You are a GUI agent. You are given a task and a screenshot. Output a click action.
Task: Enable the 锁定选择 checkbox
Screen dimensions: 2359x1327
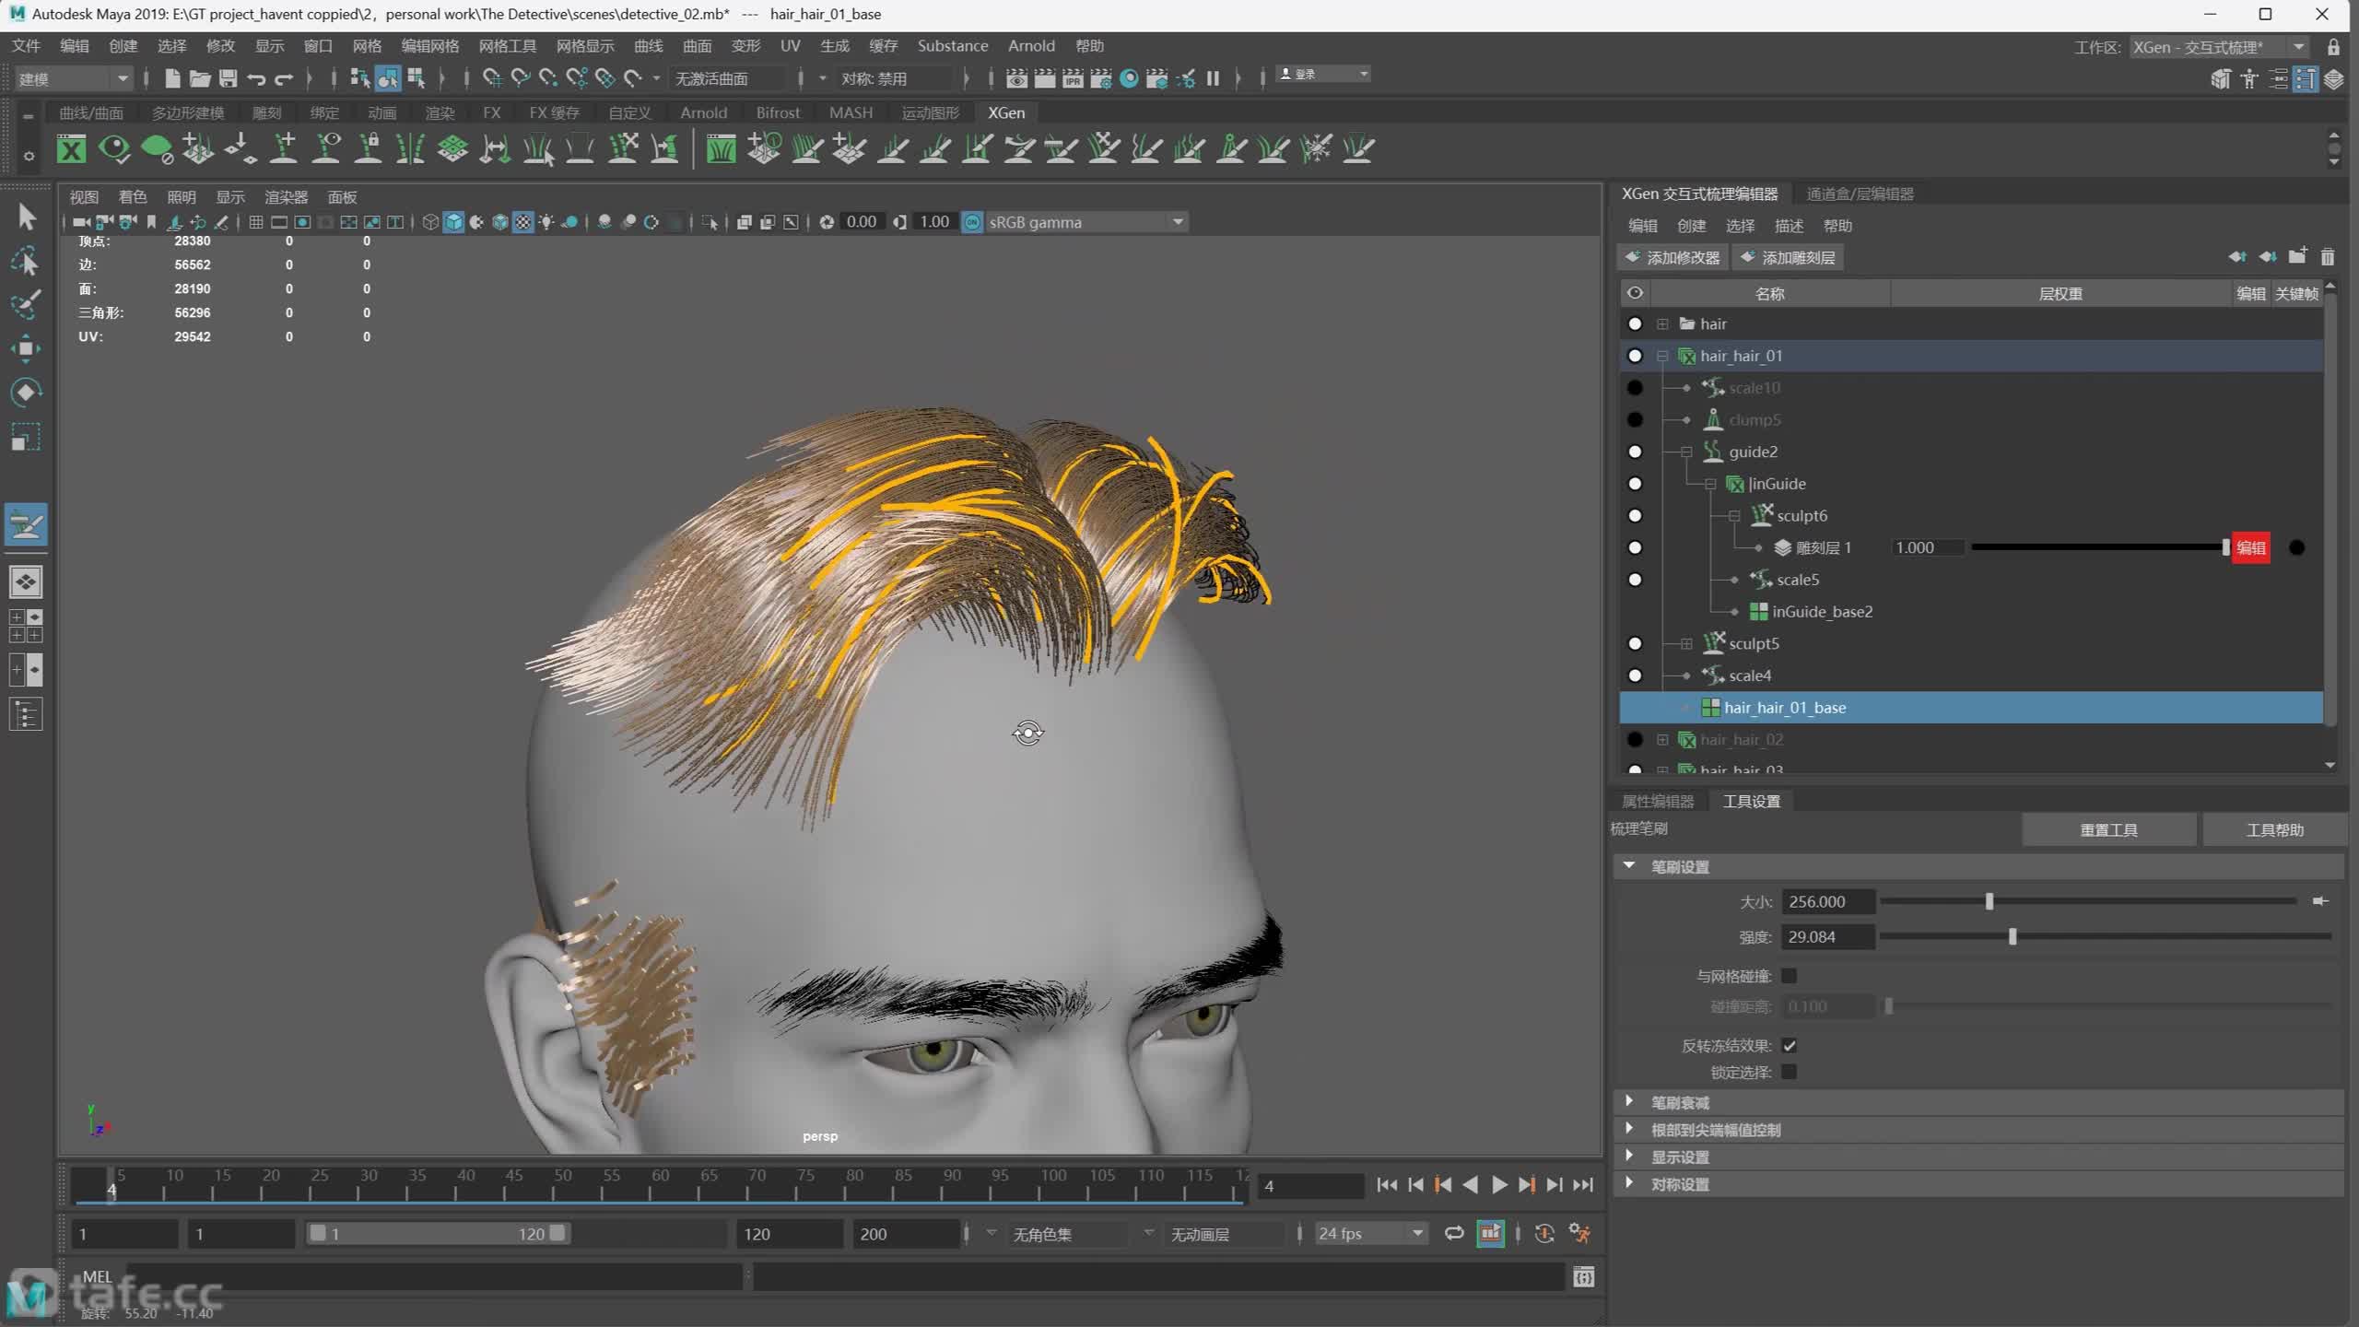(1790, 1072)
